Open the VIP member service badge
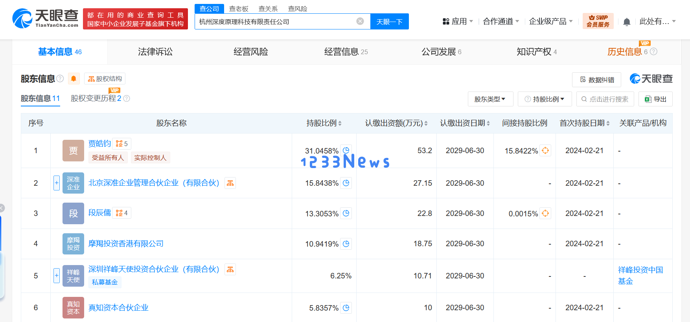The width and height of the screenshot is (690, 322). coord(598,21)
